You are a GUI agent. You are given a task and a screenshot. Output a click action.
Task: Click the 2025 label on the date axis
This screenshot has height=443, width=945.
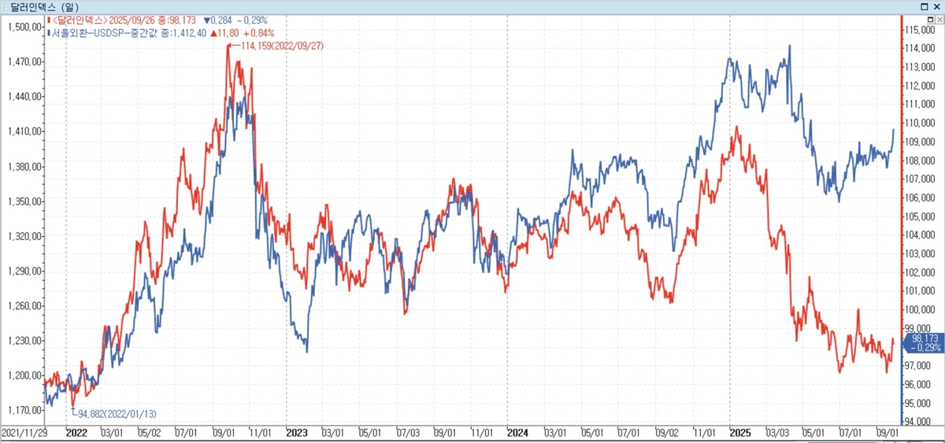739,433
